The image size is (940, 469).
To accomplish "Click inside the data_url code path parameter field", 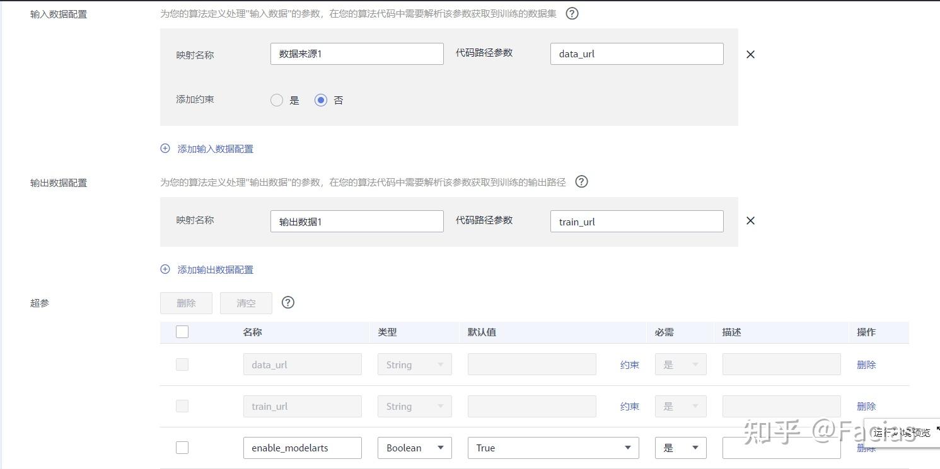I will point(636,54).
